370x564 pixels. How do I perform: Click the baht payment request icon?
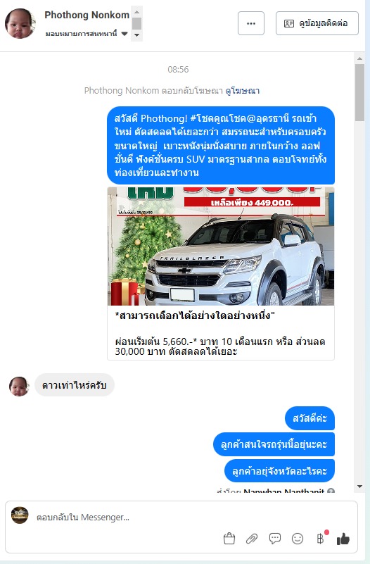(x=321, y=539)
